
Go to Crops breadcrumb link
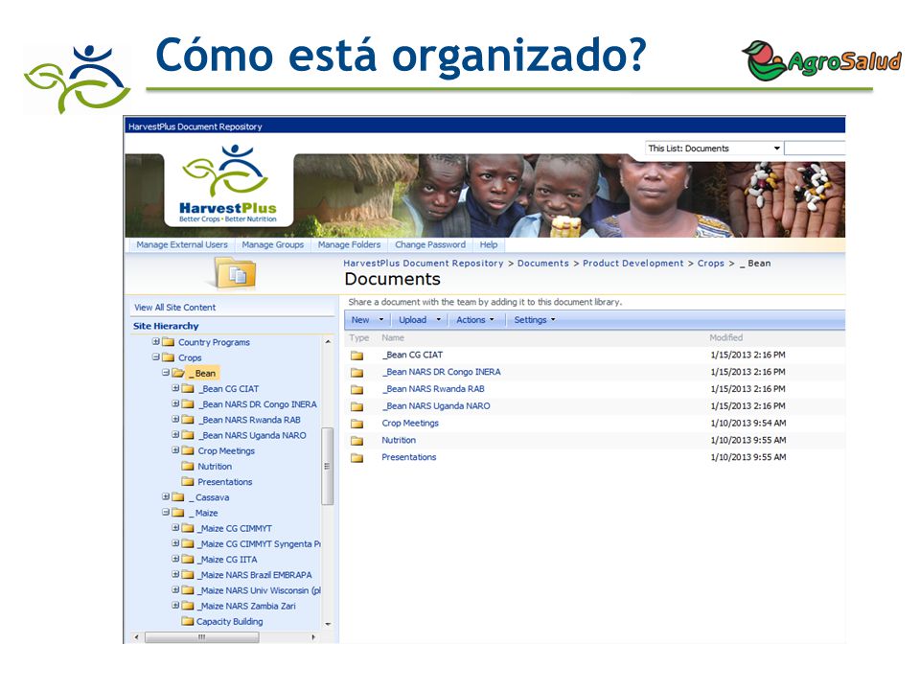(x=710, y=264)
